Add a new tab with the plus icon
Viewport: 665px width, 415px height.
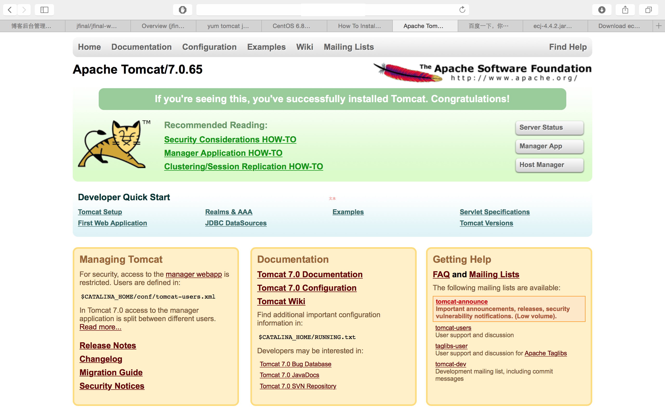click(x=659, y=26)
